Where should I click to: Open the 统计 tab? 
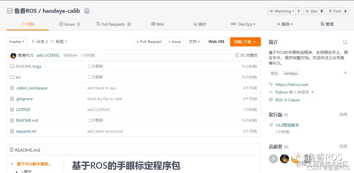coord(200,24)
